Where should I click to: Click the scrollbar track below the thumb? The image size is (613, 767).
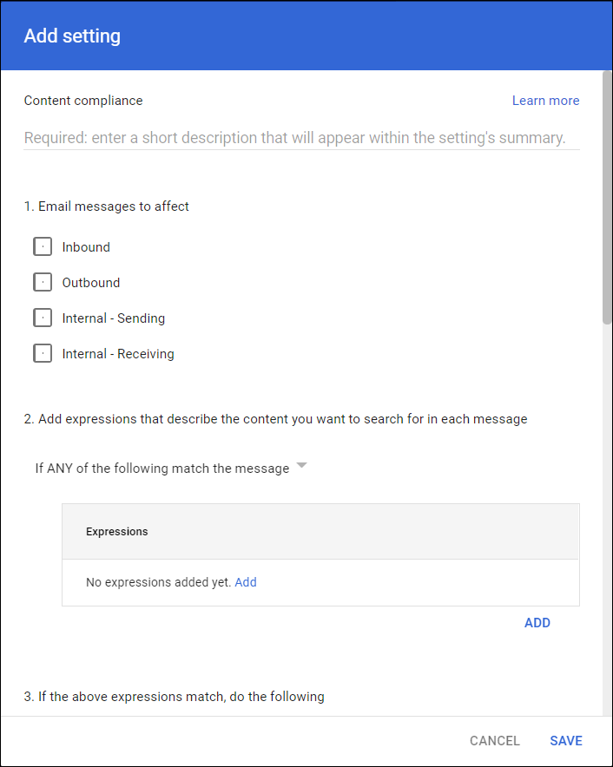click(607, 521)
